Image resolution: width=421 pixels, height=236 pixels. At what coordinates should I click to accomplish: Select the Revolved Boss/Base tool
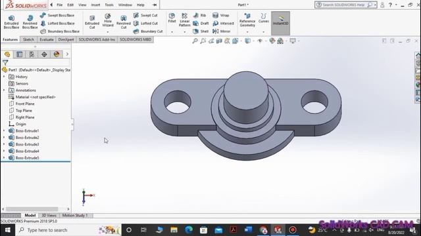tap(30, 22)
